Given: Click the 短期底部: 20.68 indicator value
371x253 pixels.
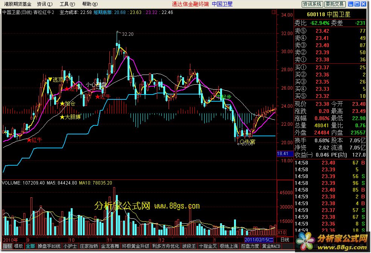Looking at the screenshot, I should [109, 12].
